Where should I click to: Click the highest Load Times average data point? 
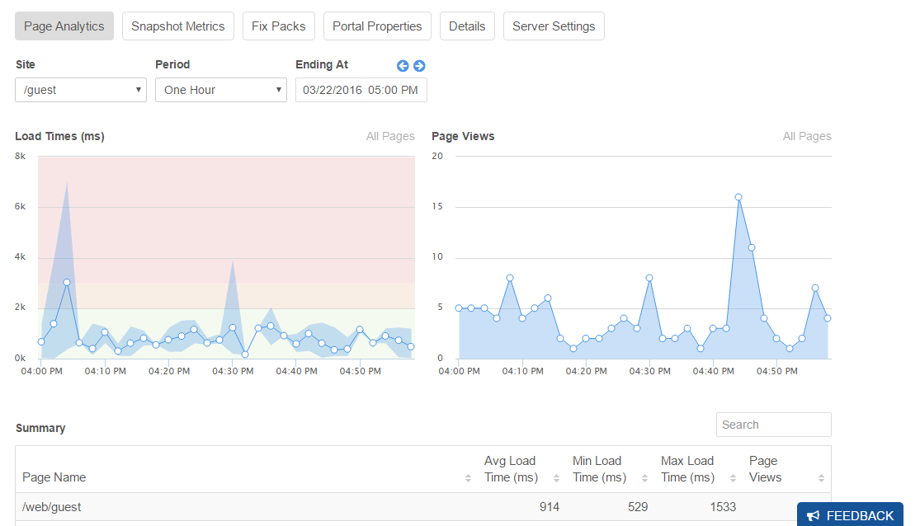[x=67, y=282]
